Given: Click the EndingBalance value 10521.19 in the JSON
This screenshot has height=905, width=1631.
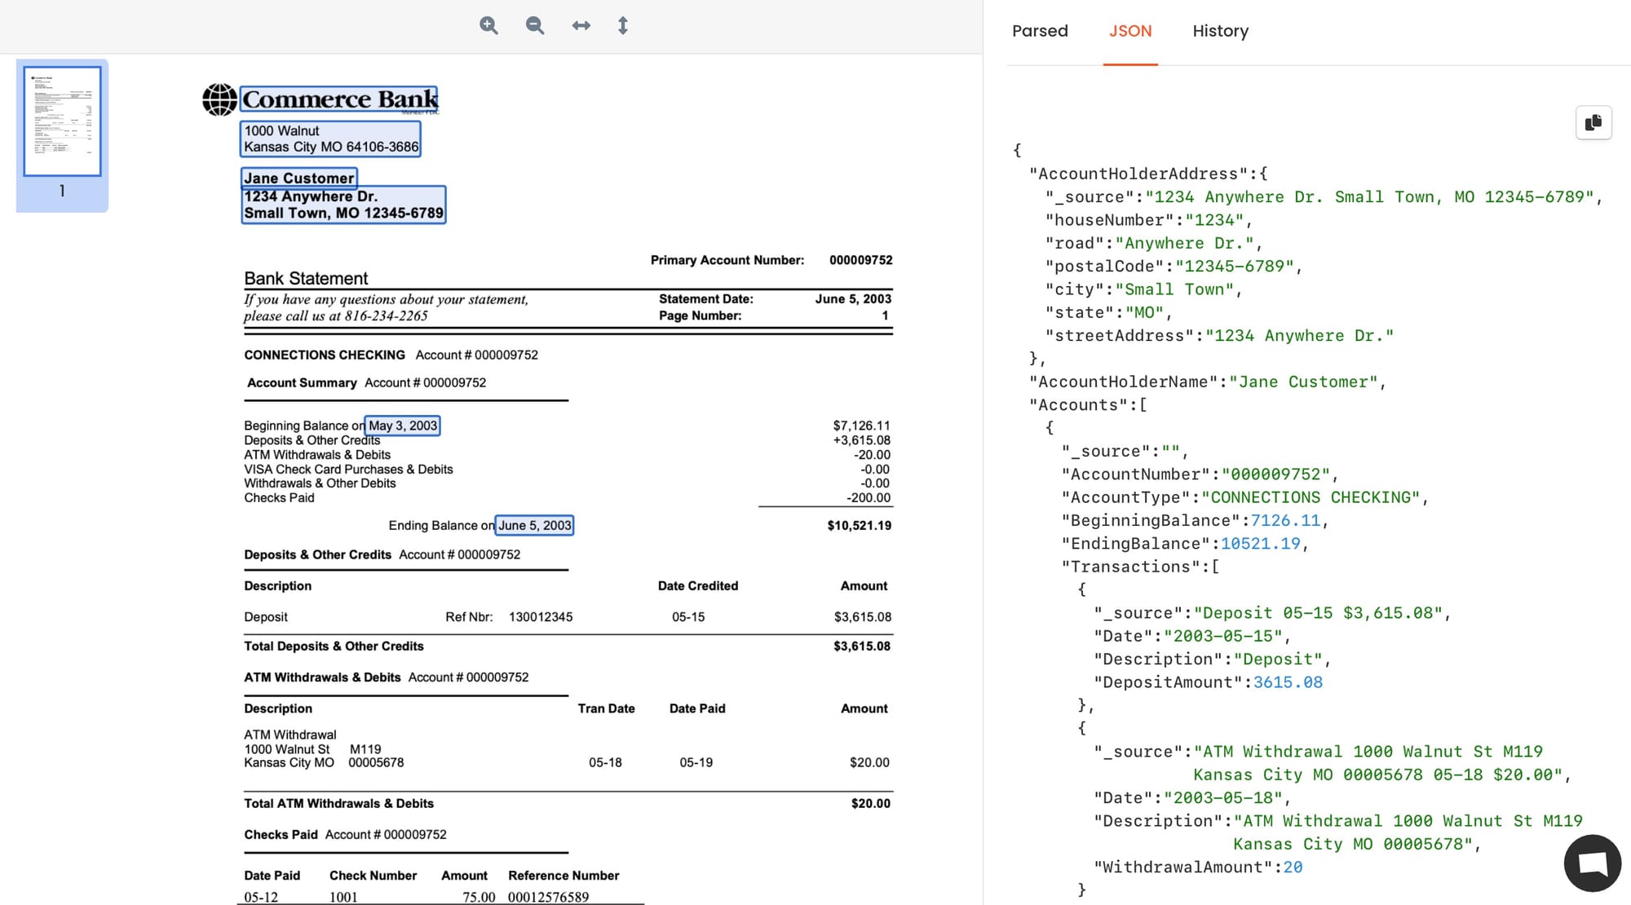Looking at the screenshot, I should [x=1260, y=544].
